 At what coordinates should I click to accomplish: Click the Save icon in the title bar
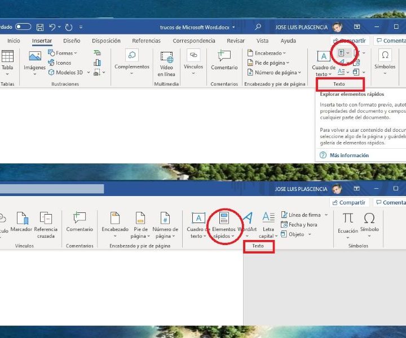click(x=40, y=27)
